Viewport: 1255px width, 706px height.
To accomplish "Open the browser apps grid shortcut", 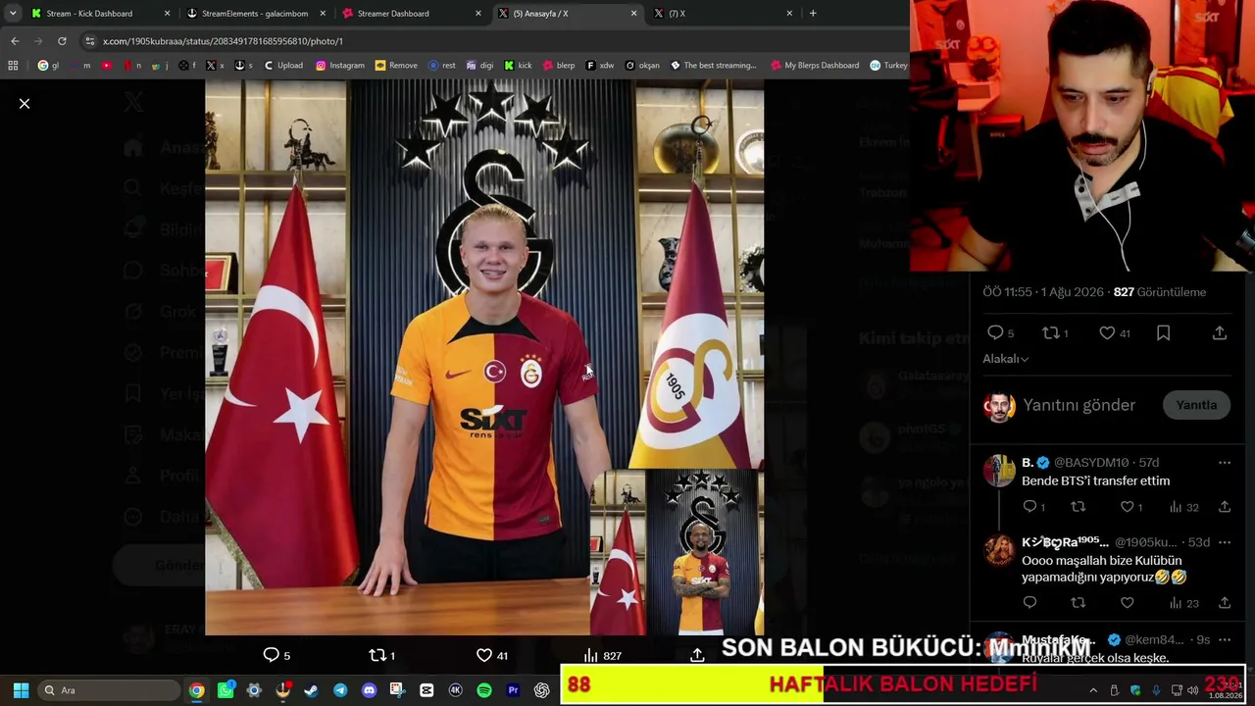I will pyautogui.click(x=13, y=66).
